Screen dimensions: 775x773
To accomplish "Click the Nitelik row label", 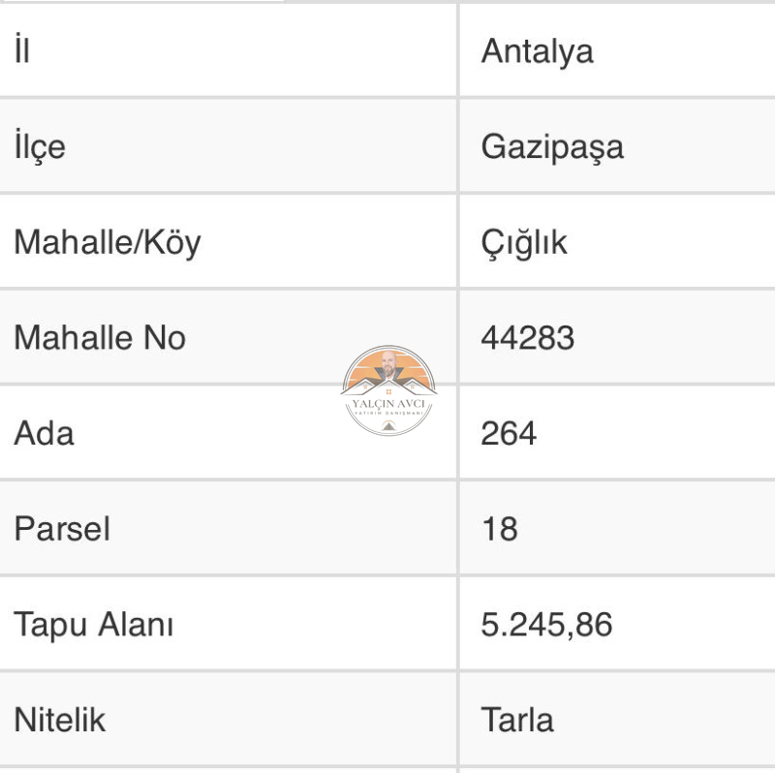I will point(59,720).
